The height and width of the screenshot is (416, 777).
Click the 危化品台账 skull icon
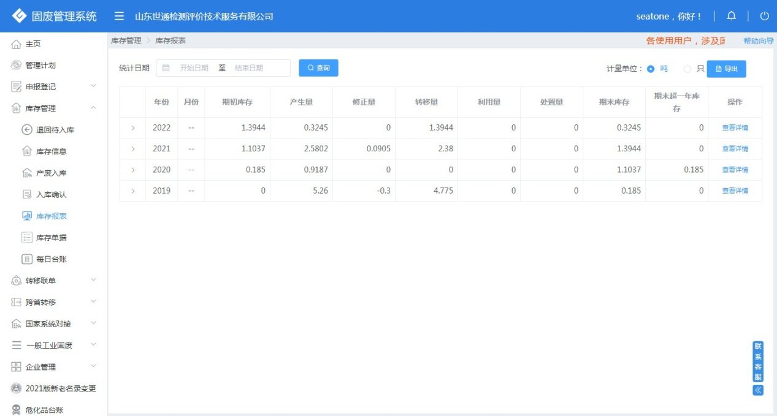point(17,410)
